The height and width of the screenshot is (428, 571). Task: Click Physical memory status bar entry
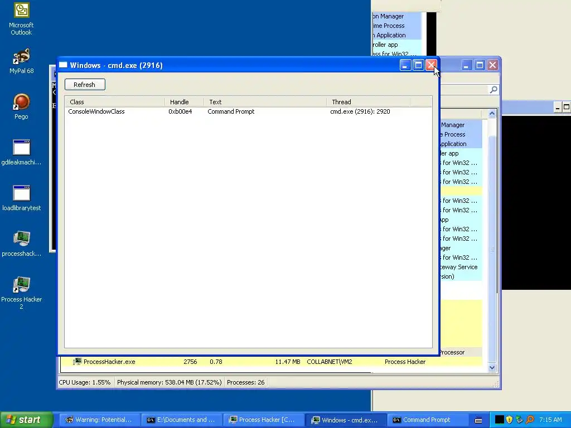170,382
